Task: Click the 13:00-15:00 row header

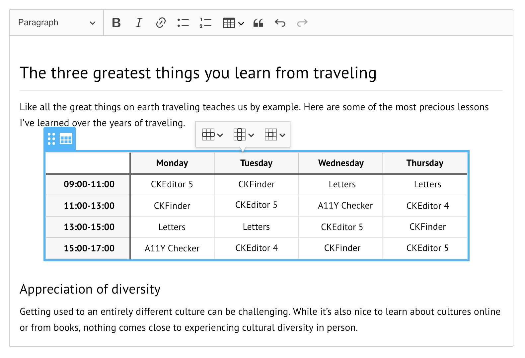Action: (88, 227)
